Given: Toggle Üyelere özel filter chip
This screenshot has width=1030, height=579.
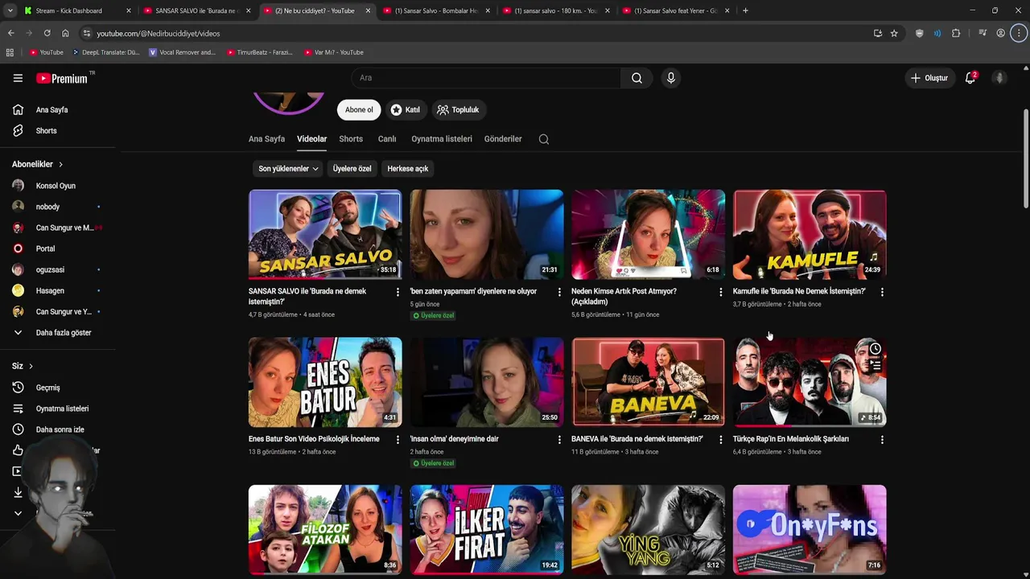Looking at the screenshot, I should point(352,169).
